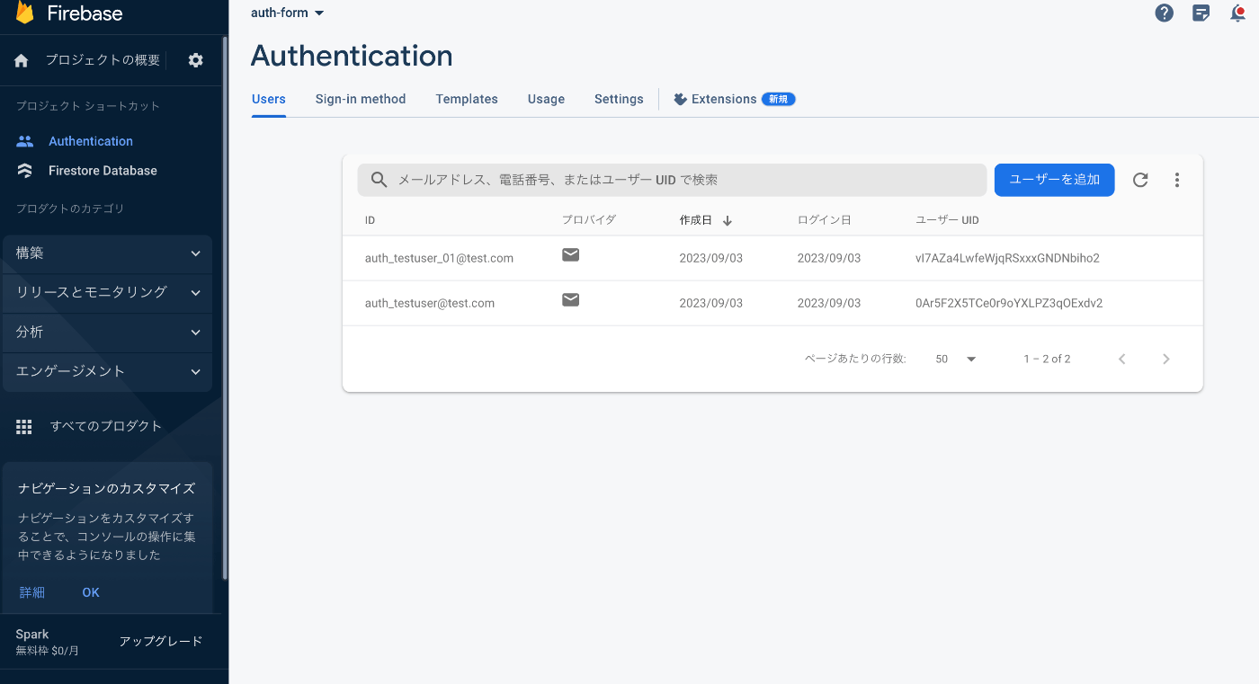Click the ID column header

(370, 220)
